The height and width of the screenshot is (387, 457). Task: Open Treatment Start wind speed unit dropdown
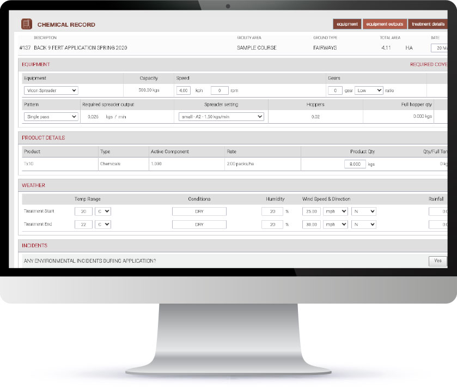(x=336, y=211)
